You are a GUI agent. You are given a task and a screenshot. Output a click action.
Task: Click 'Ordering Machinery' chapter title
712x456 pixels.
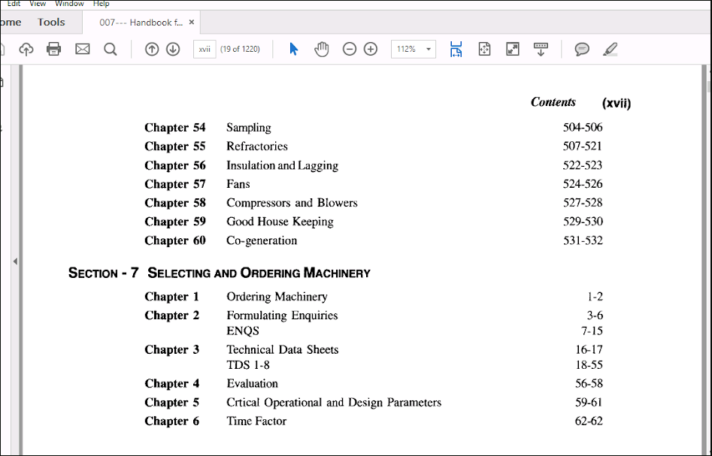coord(277,297)
